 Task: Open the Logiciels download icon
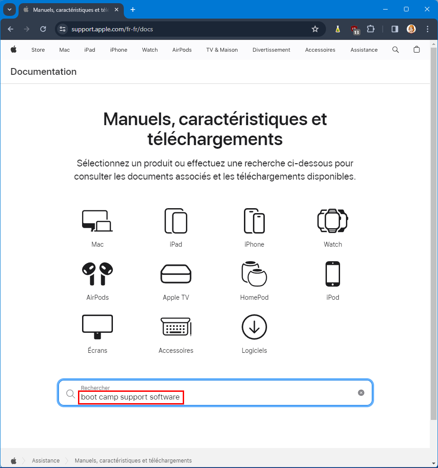(x=254, y=327)
